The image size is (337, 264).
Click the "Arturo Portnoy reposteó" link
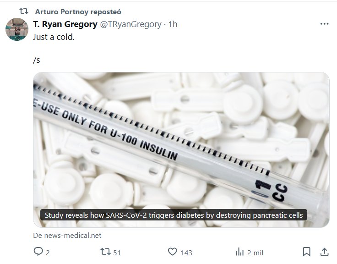[77, 11]
